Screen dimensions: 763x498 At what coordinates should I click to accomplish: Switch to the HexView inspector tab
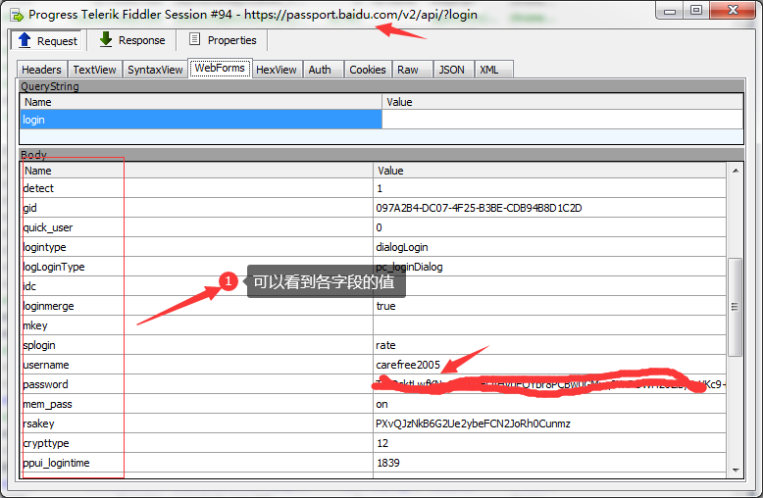click(x=277, y=70)
